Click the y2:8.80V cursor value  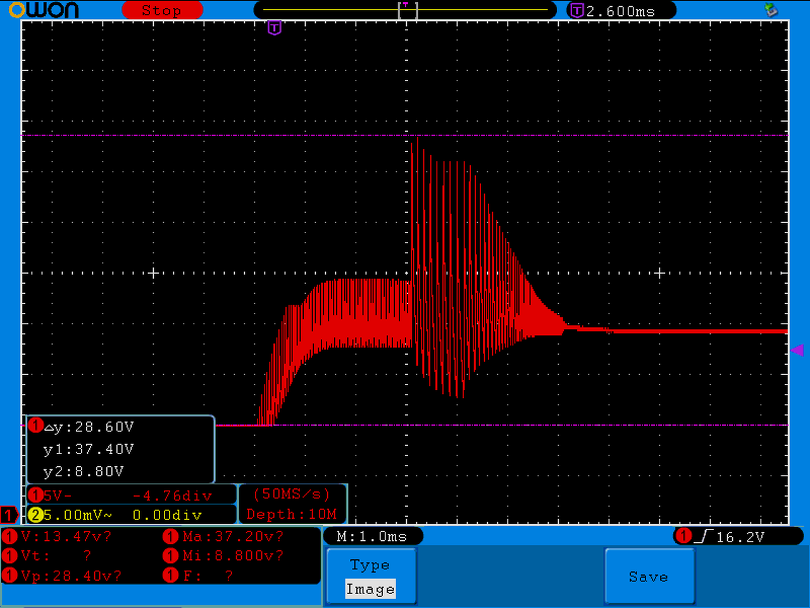84,472
